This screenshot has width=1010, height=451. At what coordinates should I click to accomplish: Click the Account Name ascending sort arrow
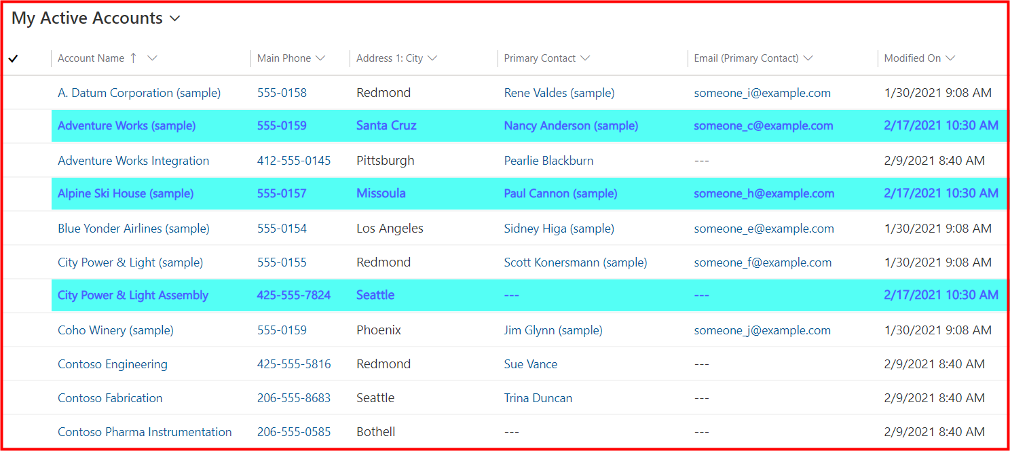(x=133, y=58)
